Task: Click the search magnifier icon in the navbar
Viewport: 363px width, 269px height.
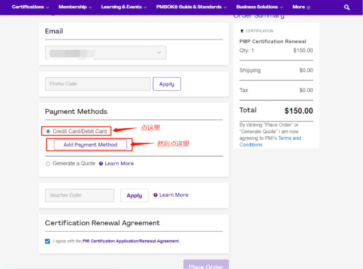Action: click(347, 7)
